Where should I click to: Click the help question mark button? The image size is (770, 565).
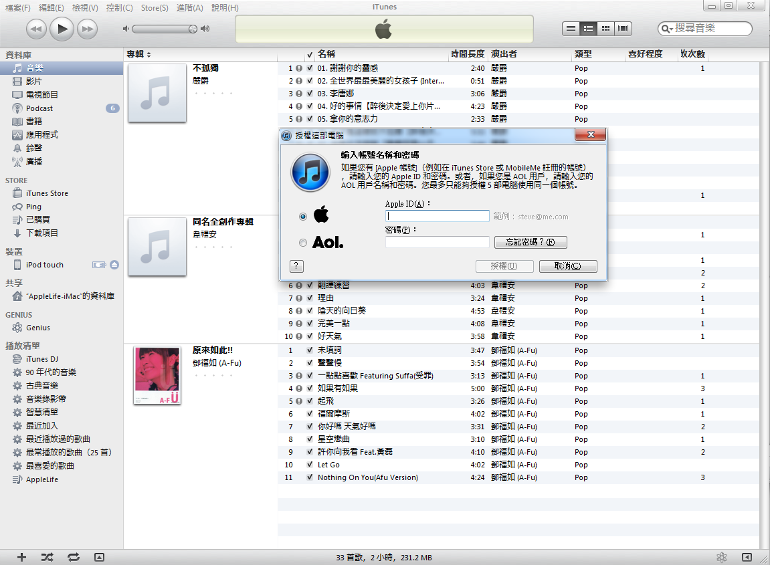[298, 266]
